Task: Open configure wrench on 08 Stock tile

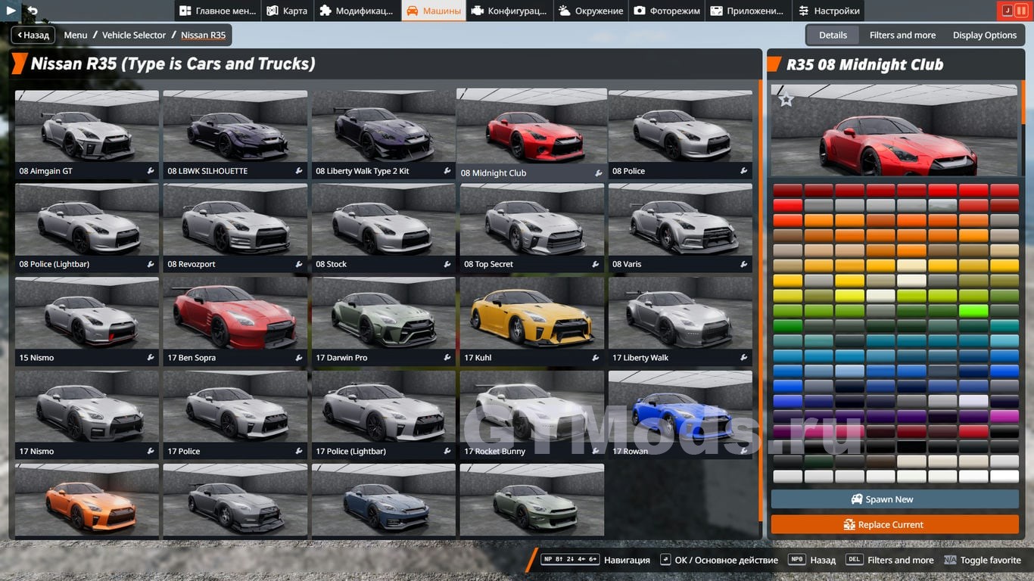Action: [447, 265]
